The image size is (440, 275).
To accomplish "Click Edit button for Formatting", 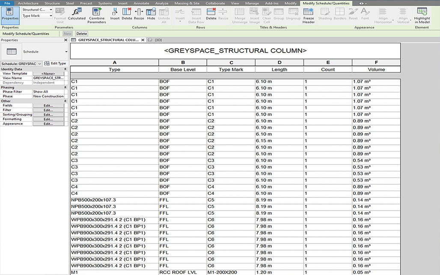I will pyautogui.click(x=48, y=119).
